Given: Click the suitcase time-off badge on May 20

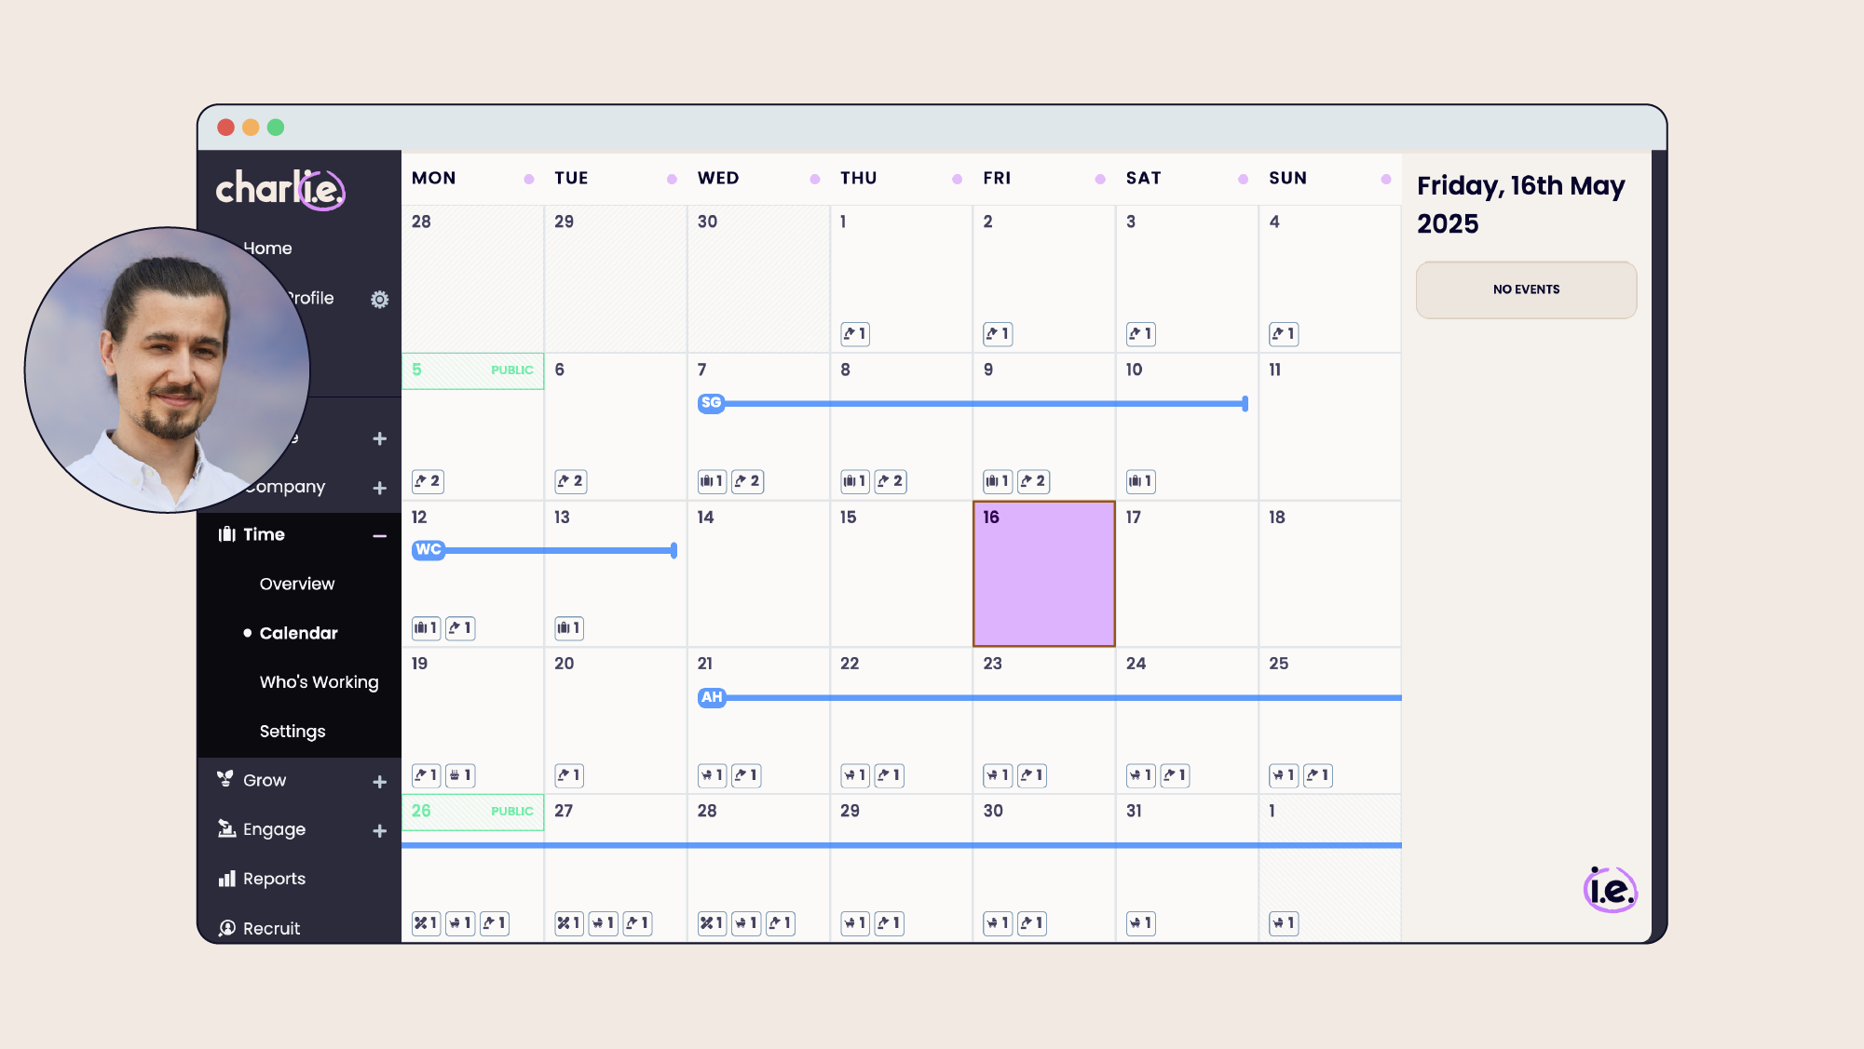Looking at the screenshot, I should 568,775.
